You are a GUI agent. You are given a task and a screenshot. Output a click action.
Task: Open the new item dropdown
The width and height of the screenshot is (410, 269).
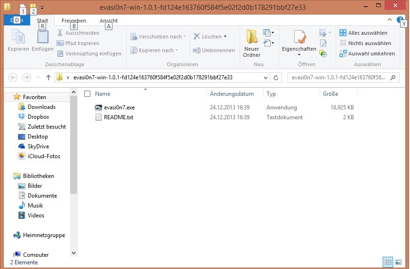268,33
